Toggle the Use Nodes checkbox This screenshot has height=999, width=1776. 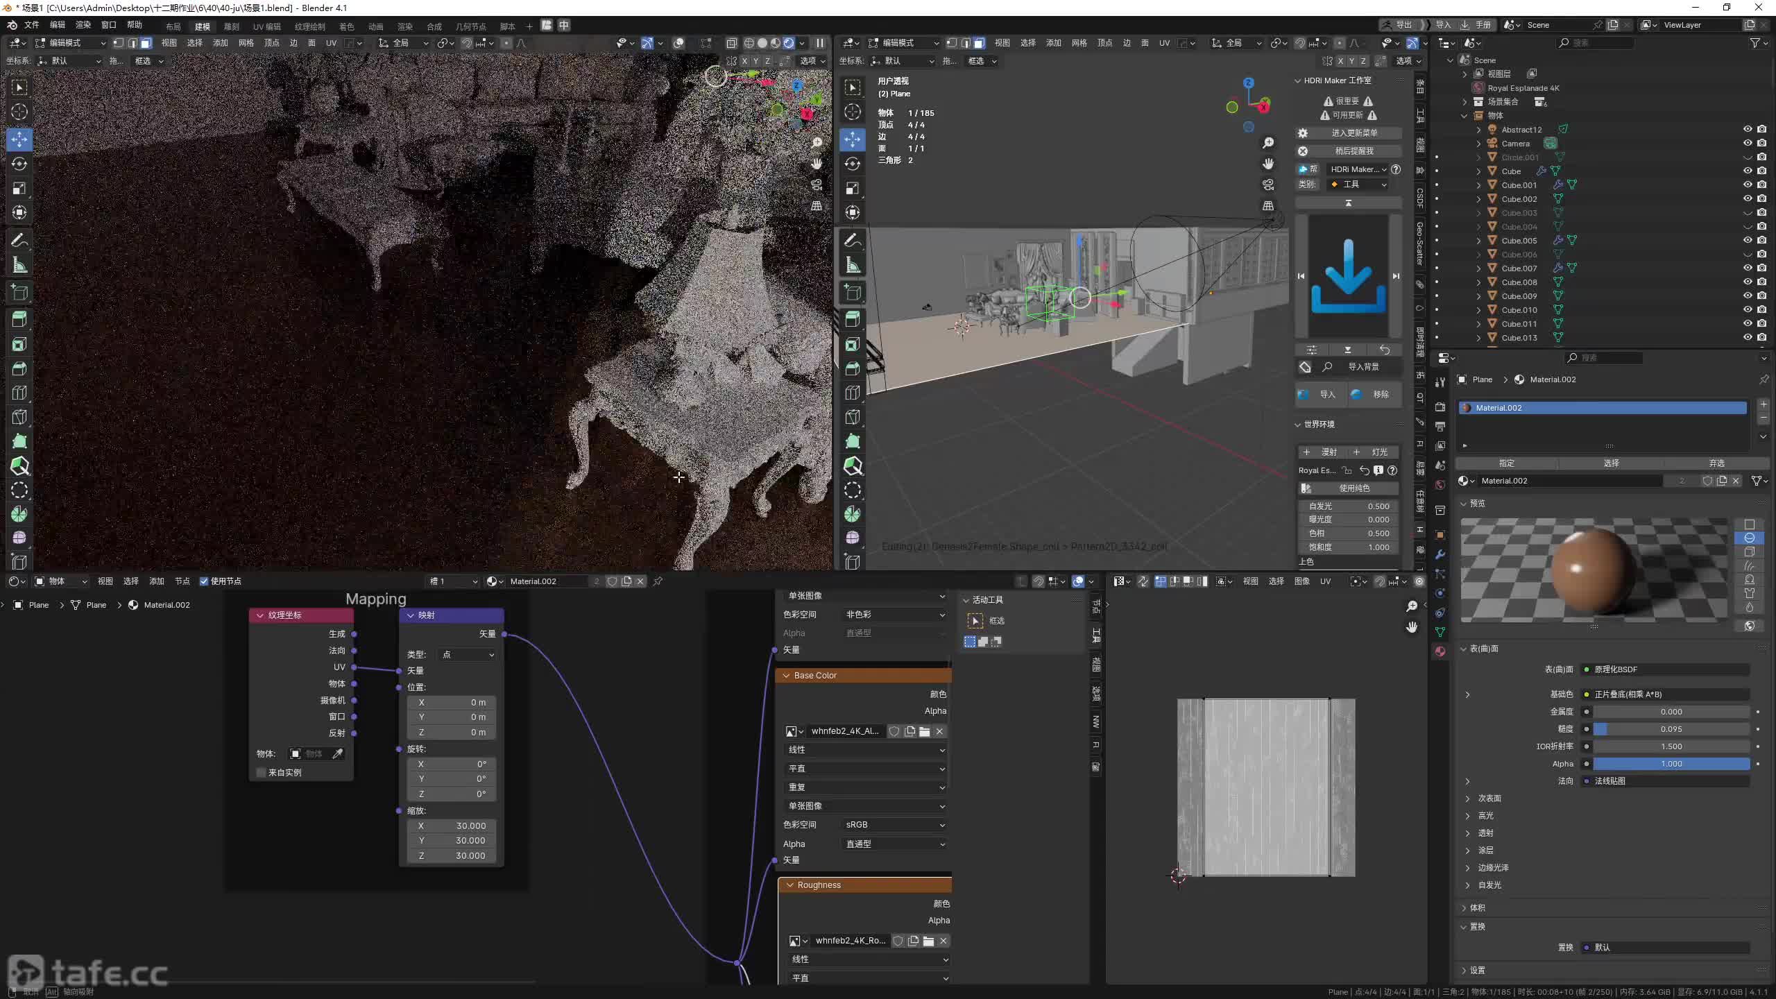point(204,581)
